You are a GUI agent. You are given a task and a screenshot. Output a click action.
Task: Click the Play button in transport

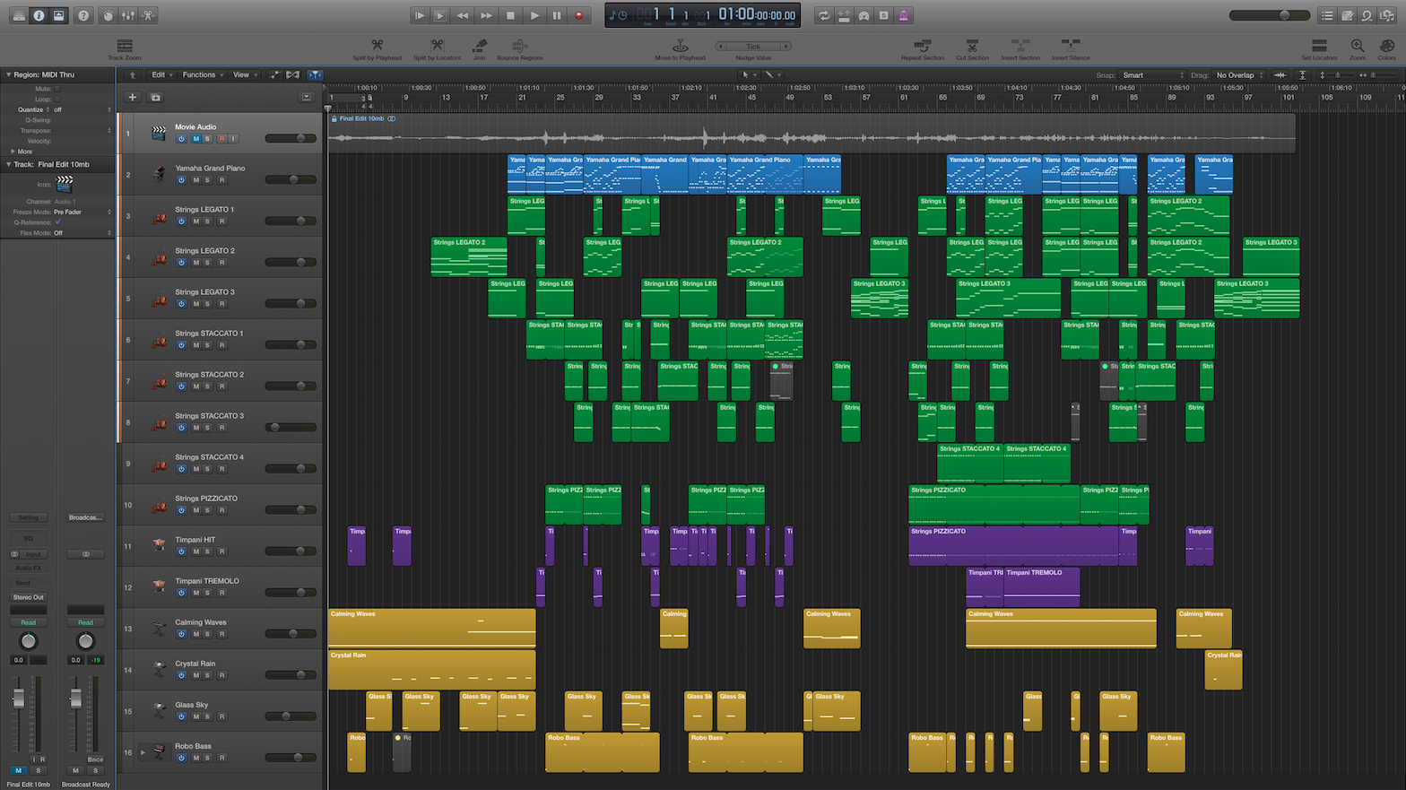pyautogui.click(x=534, y=15)
